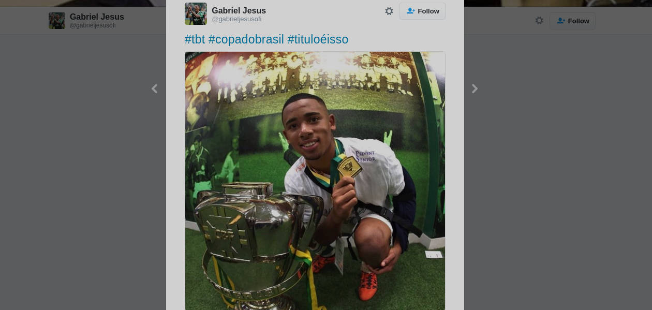Click the @gabrieljesusofi handle in modal
Screen dimensions: 652x310
pyautogui.click(x=236, y=19)
